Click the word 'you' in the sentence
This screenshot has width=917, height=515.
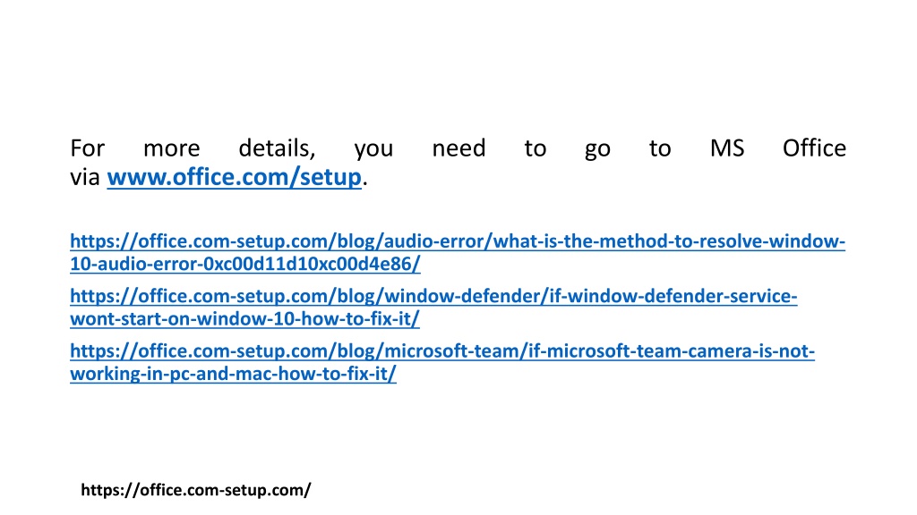click(x=373, y=150)
